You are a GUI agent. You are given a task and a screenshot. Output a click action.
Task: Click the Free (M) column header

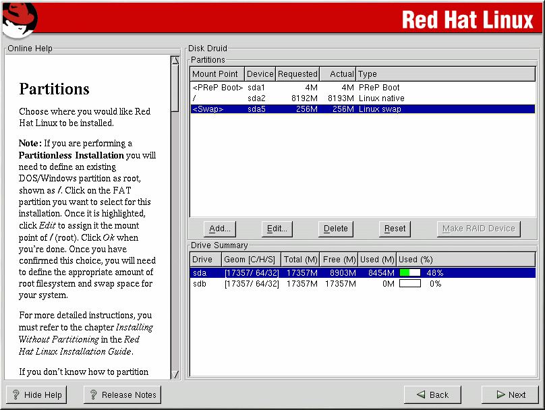tap(339, 260)
